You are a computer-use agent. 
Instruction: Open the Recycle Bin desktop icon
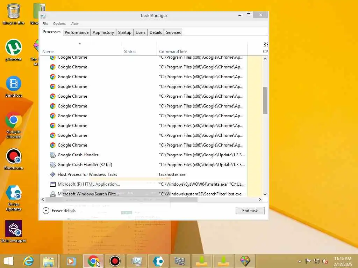(x=14, y=14)
